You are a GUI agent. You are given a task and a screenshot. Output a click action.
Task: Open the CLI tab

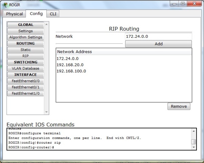tap(53, 14)
